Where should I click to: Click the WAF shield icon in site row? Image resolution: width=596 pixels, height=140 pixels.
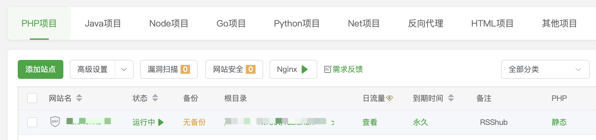point(55,122)
